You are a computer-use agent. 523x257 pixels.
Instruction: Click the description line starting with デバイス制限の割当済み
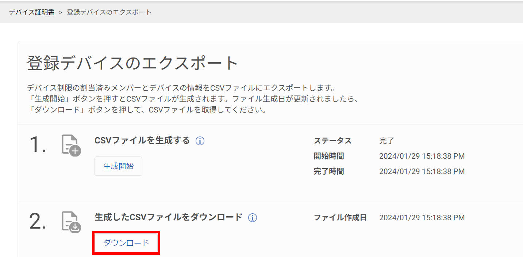tap(181, 88)
